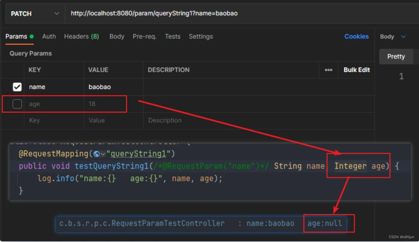Viewport: 419px width, 242px height.
Task: Open the small chevron beside the globe icon
Action: point(103,154)
